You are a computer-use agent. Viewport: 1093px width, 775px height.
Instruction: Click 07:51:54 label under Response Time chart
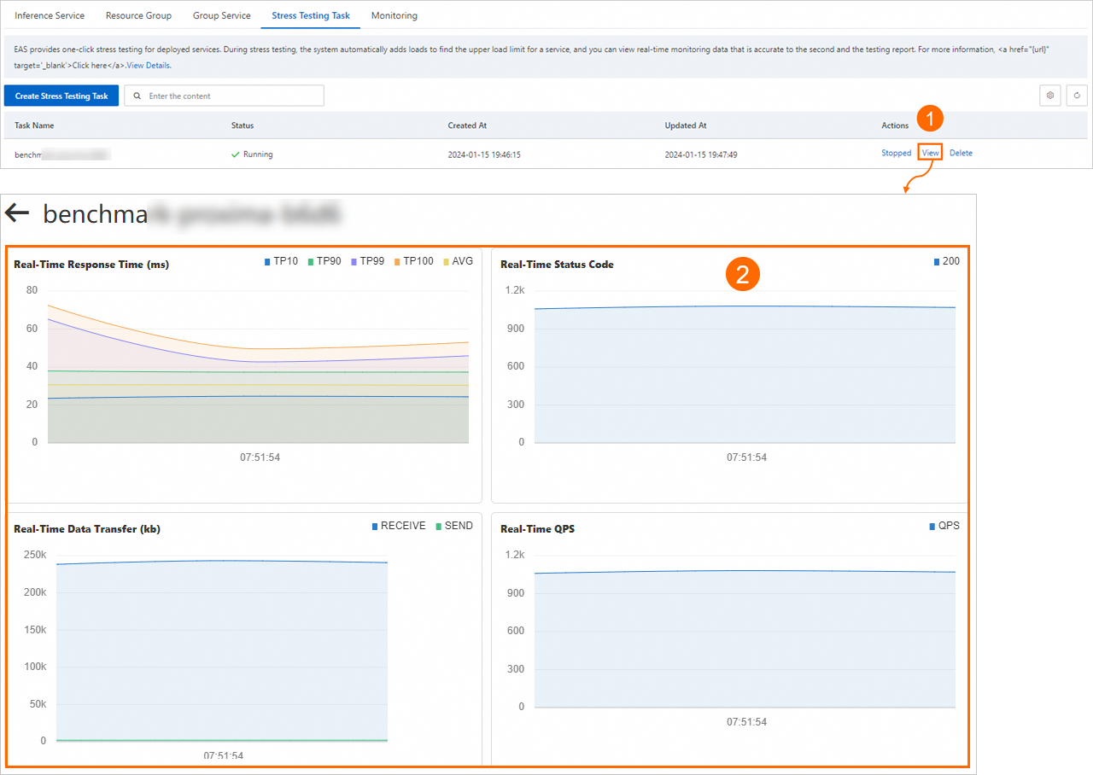[x=260, y=457]
